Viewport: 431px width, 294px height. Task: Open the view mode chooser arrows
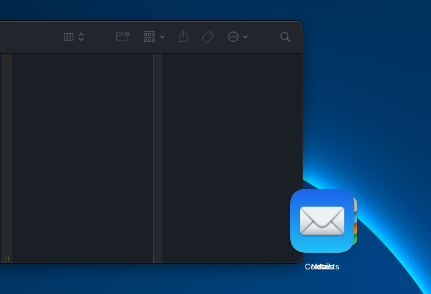[81, 37]
